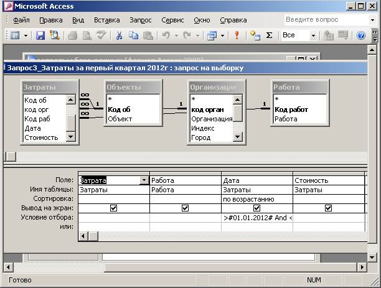Toggle the show checkbox under Стоимость column
The height and width of the screenshot is (288, 381).
328,208
